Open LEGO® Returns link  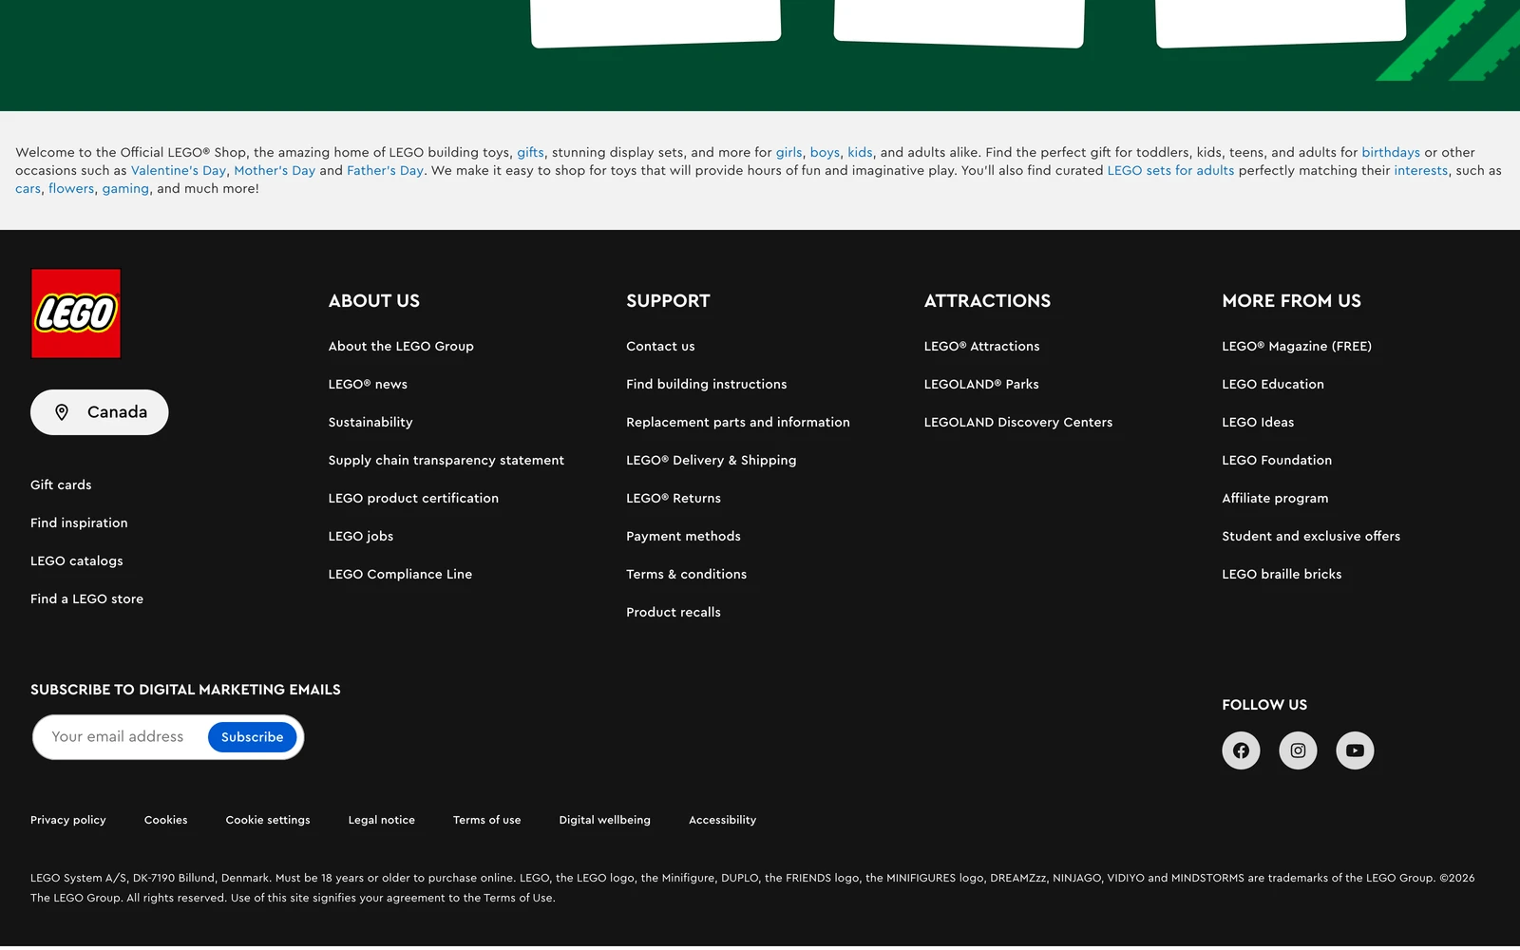674,498
